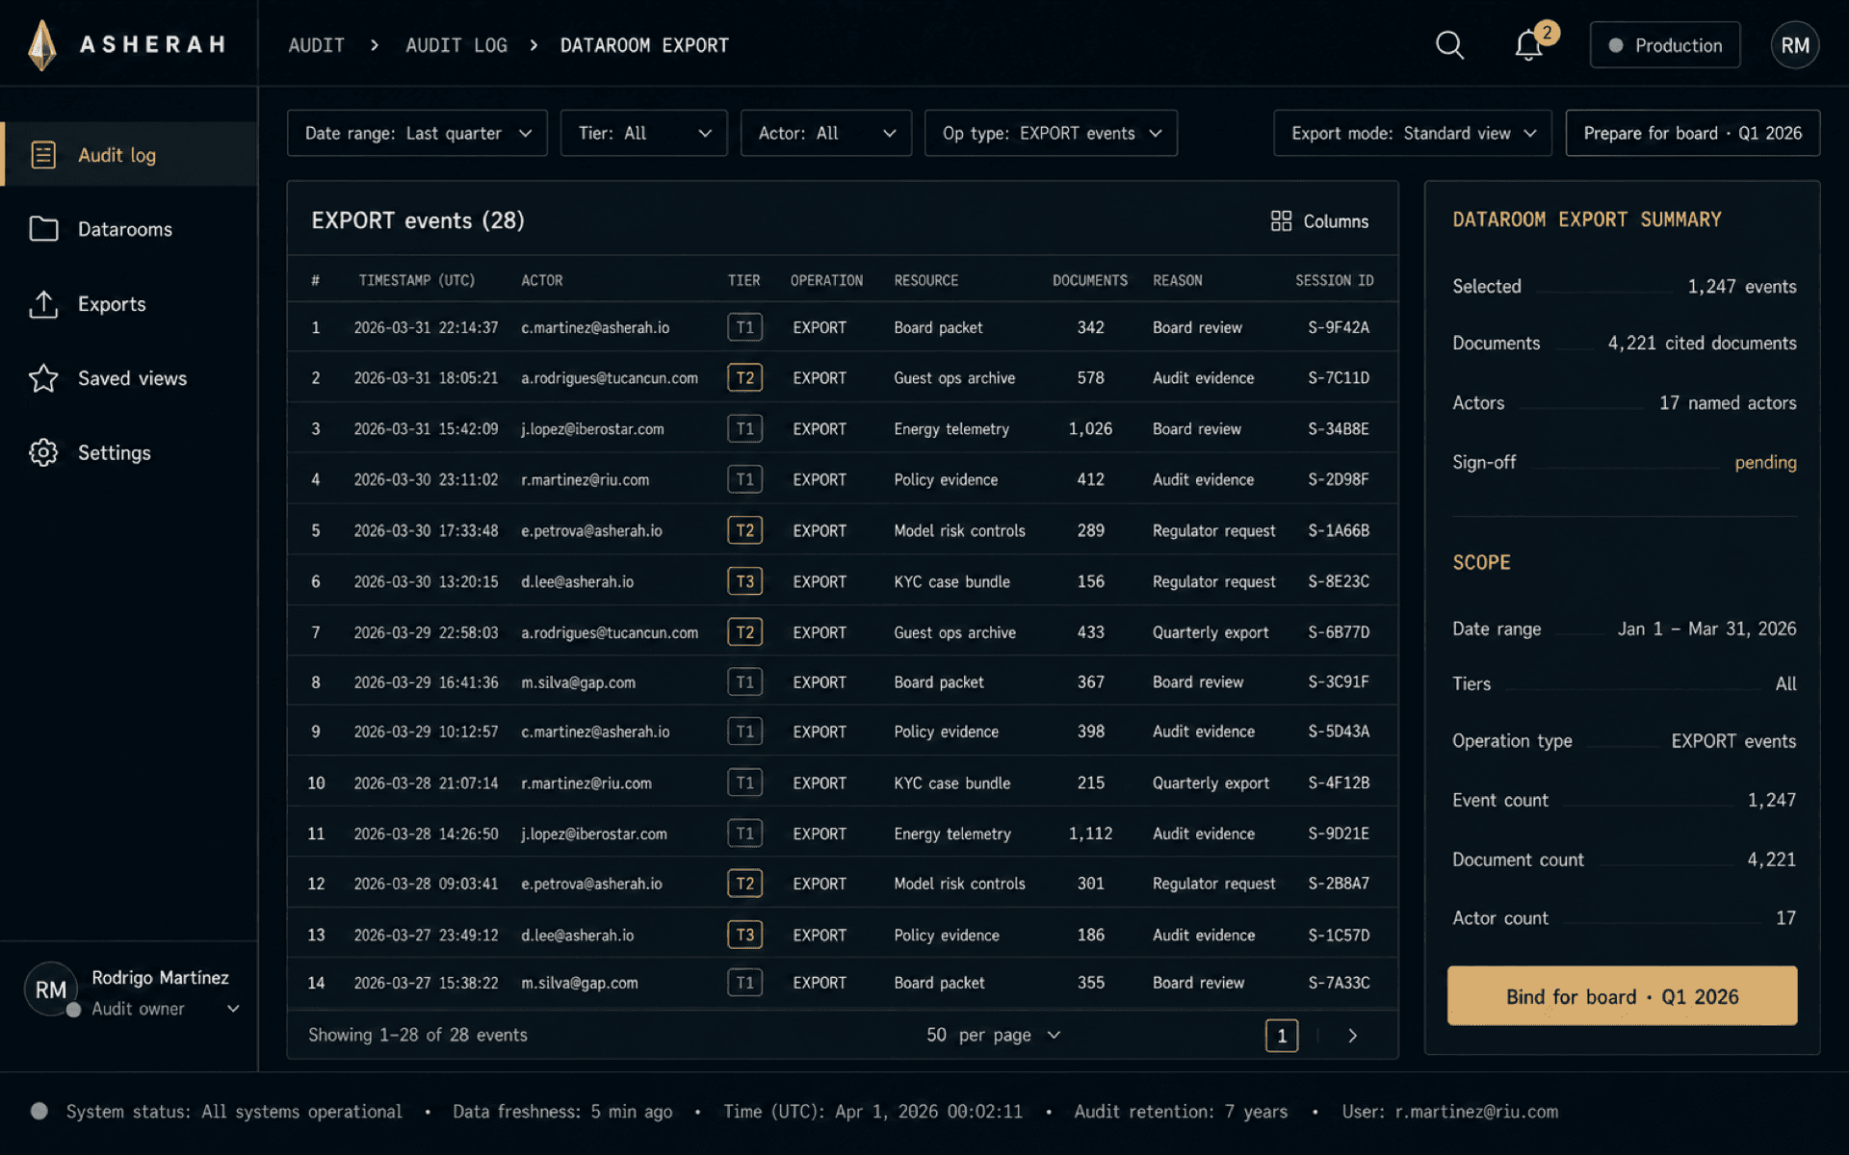This screenshot has width=1849, height=1155.
Task: Click the notification count badge
Action: pos(1547,33)
